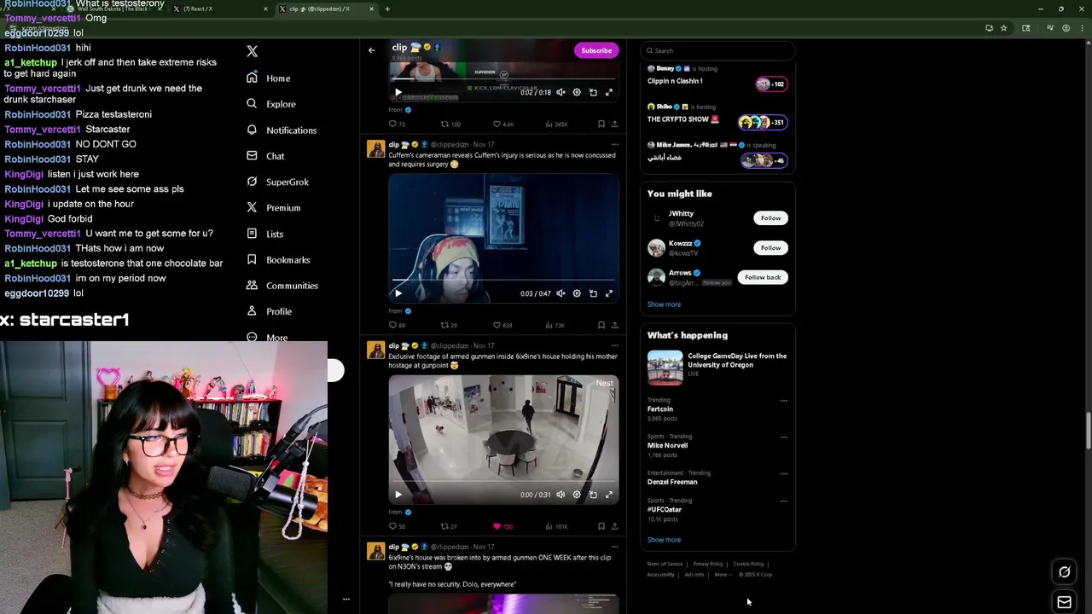Open a new browser tab
Viewport: 1092px width, 614px height.
coord(387,9)
